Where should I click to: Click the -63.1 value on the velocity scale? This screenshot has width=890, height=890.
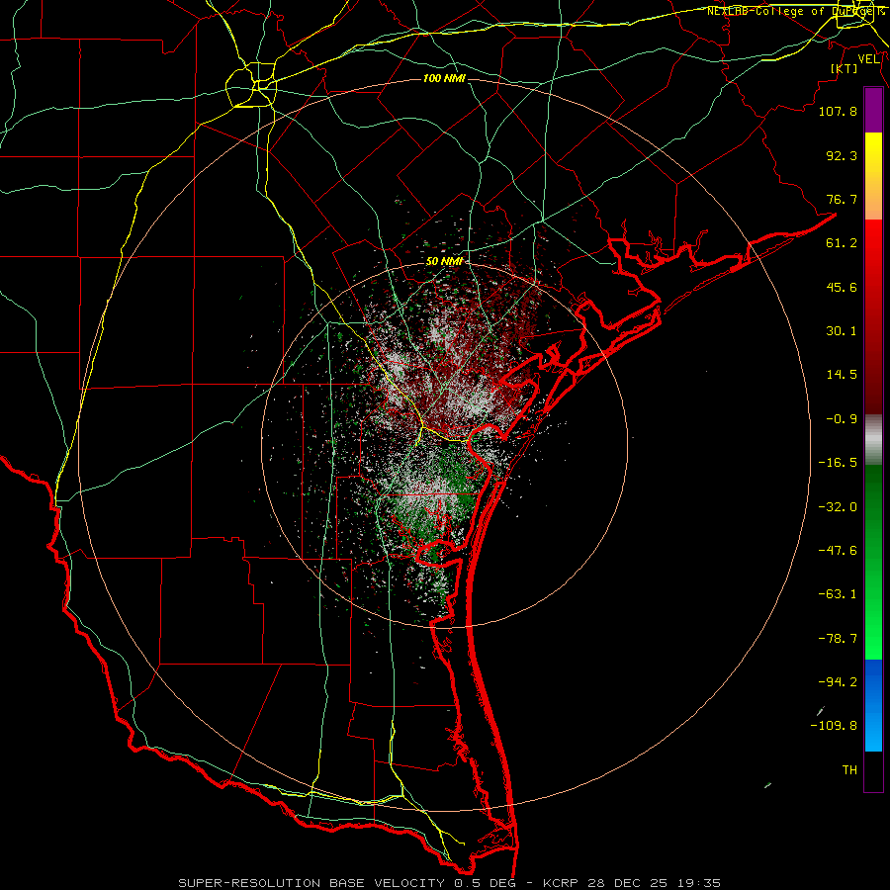pos(838,594)
